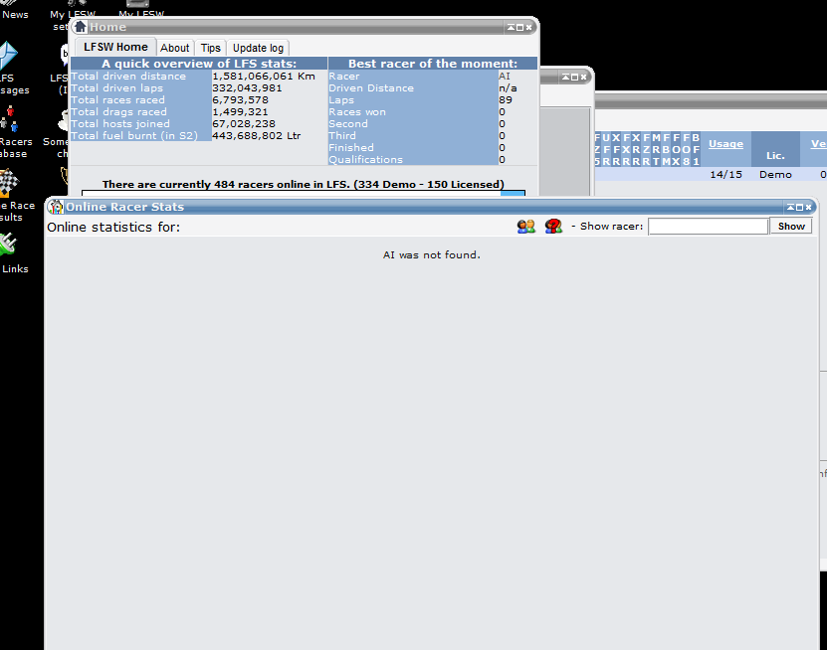The height and width of the screenshot is (650, 827).
Task: Maximize the Online Racer Stats window
Action: (x=799, y=208)
